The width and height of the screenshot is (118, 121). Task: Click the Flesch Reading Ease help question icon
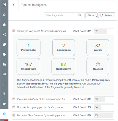[70, 80]
